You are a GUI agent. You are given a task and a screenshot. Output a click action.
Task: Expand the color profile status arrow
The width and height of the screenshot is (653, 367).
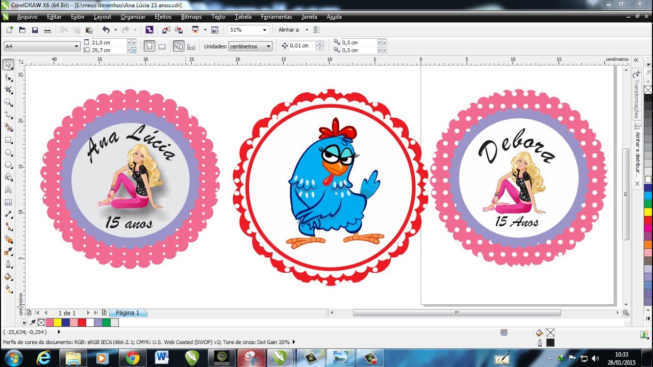pyautogui.click(x=294, y=342)
